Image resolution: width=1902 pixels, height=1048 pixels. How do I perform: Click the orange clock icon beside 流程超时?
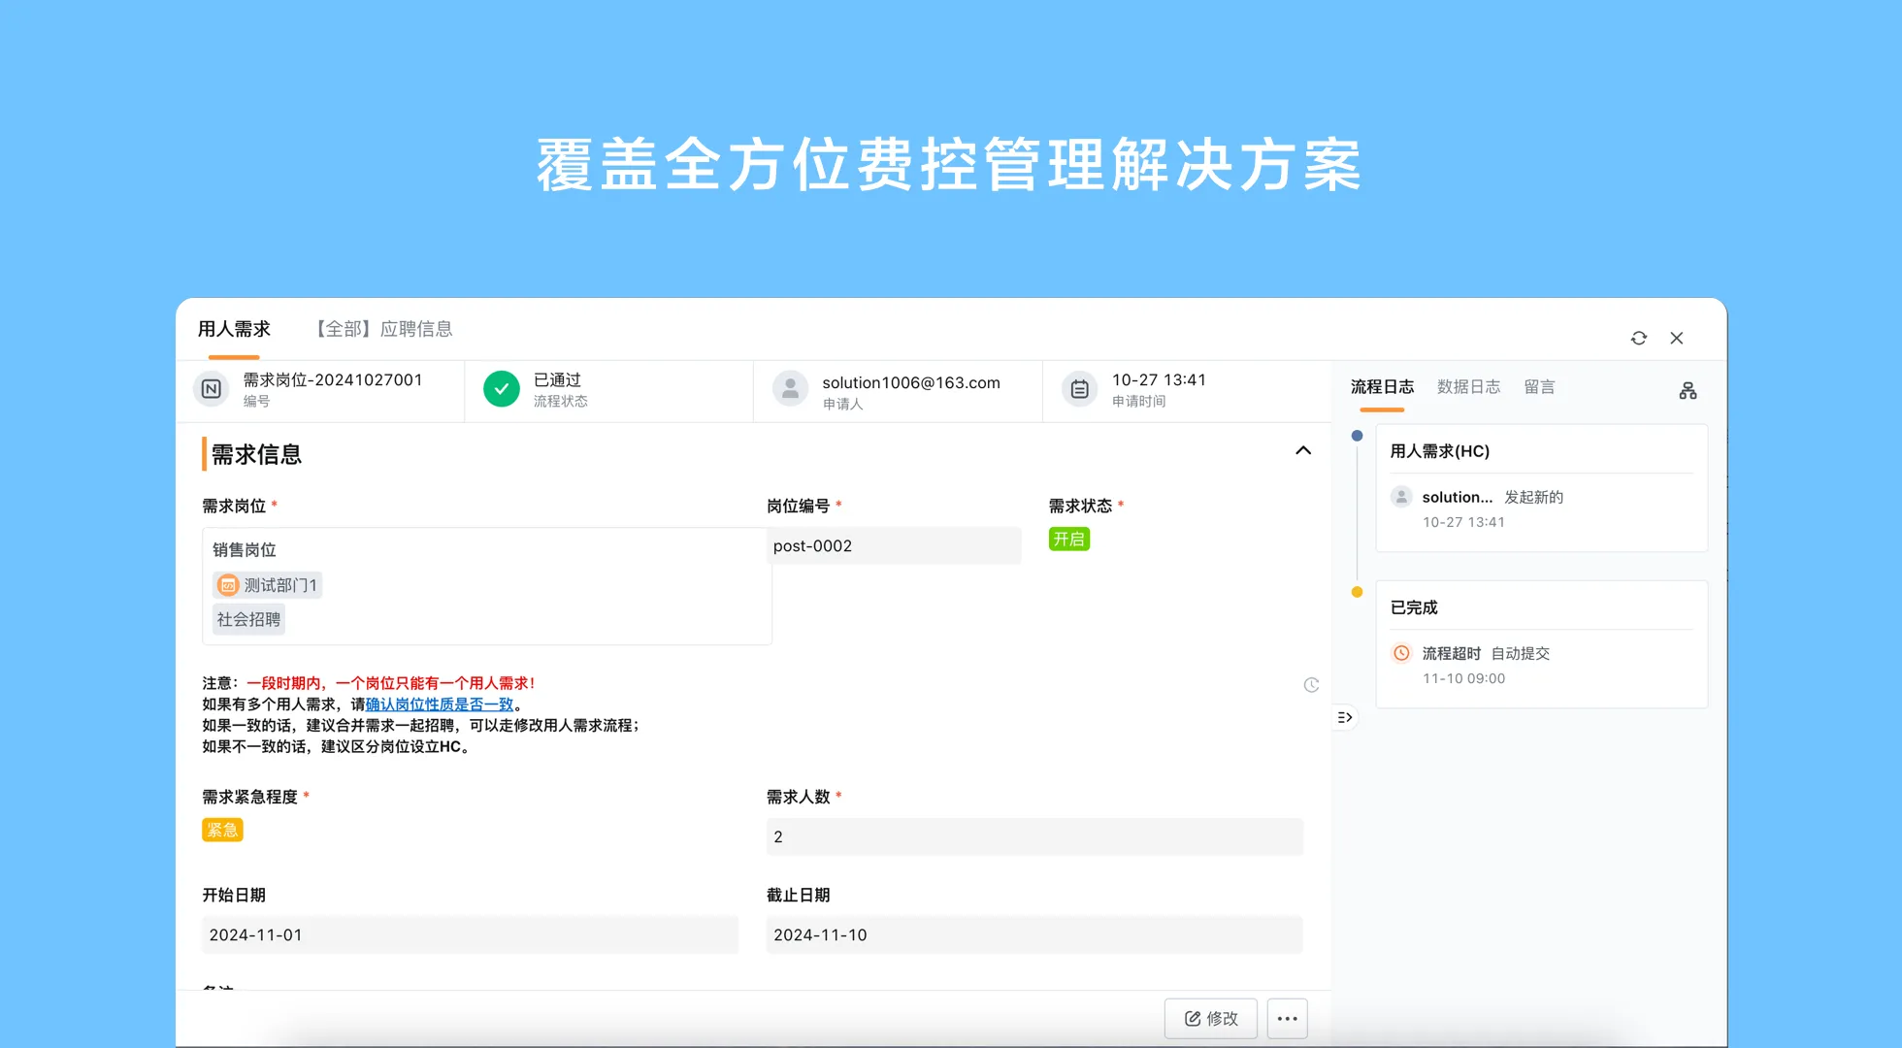click(1400, 653)
